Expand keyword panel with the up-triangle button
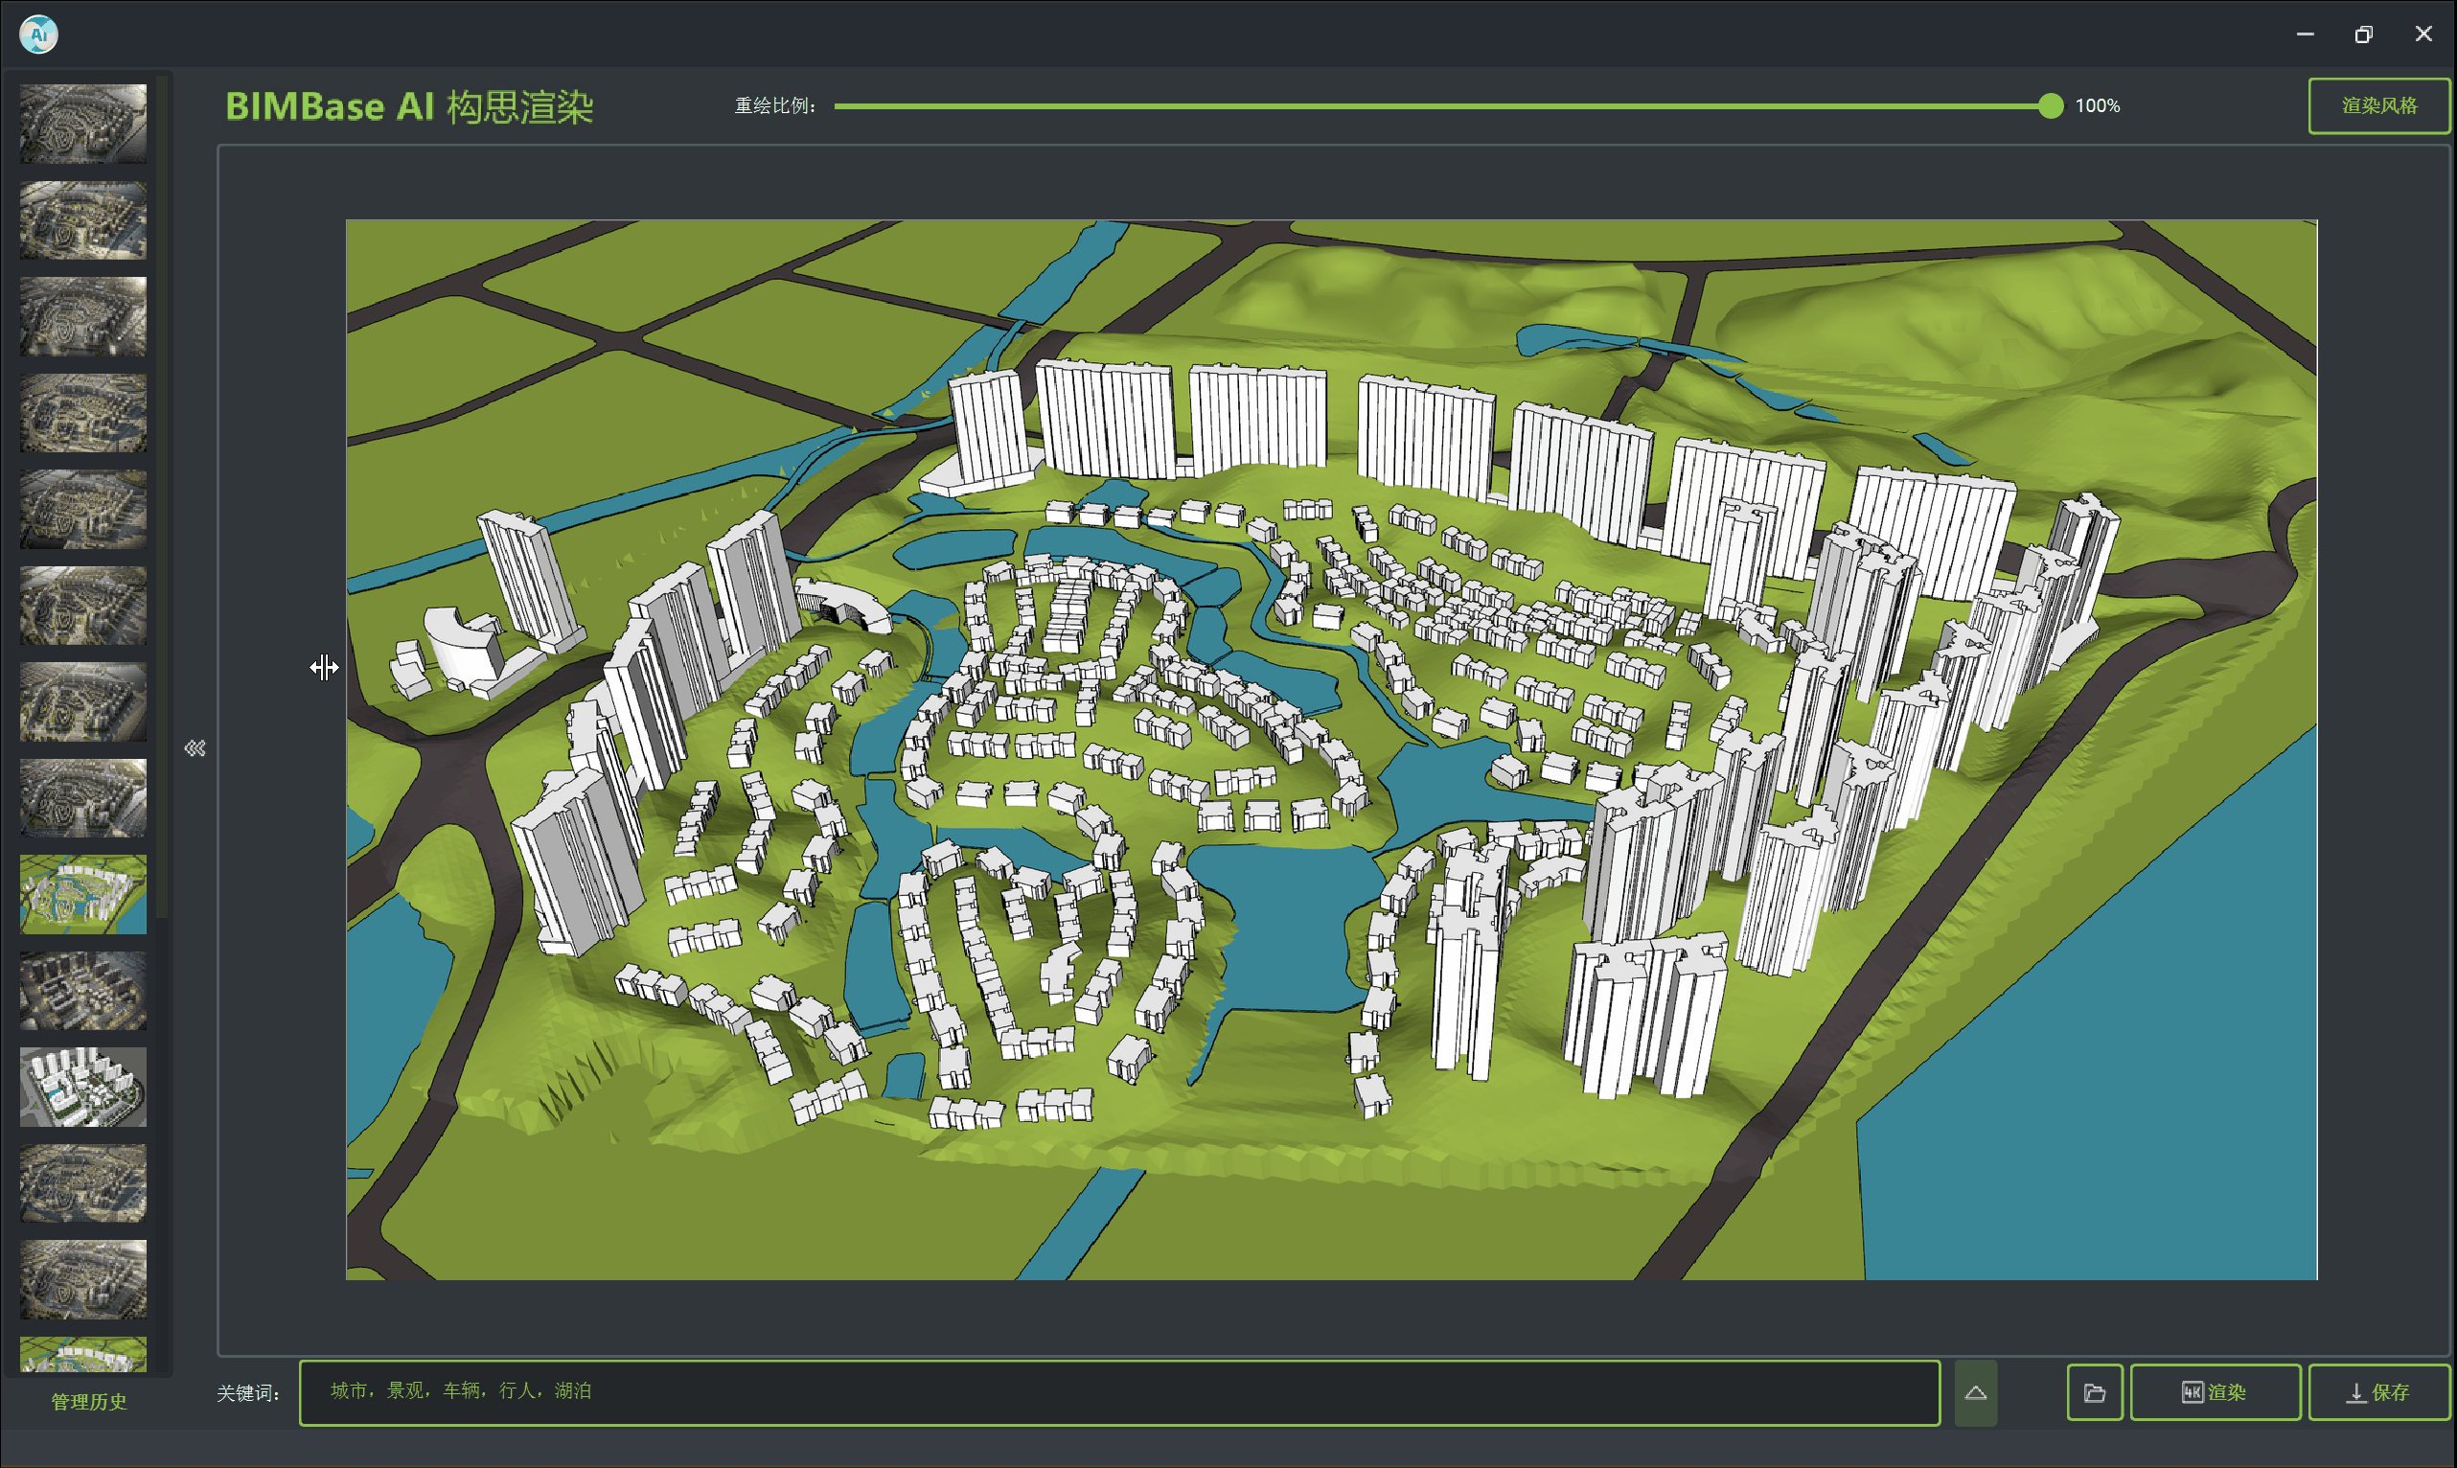The image size is (2457, 1468). tap(1975, 1392)
